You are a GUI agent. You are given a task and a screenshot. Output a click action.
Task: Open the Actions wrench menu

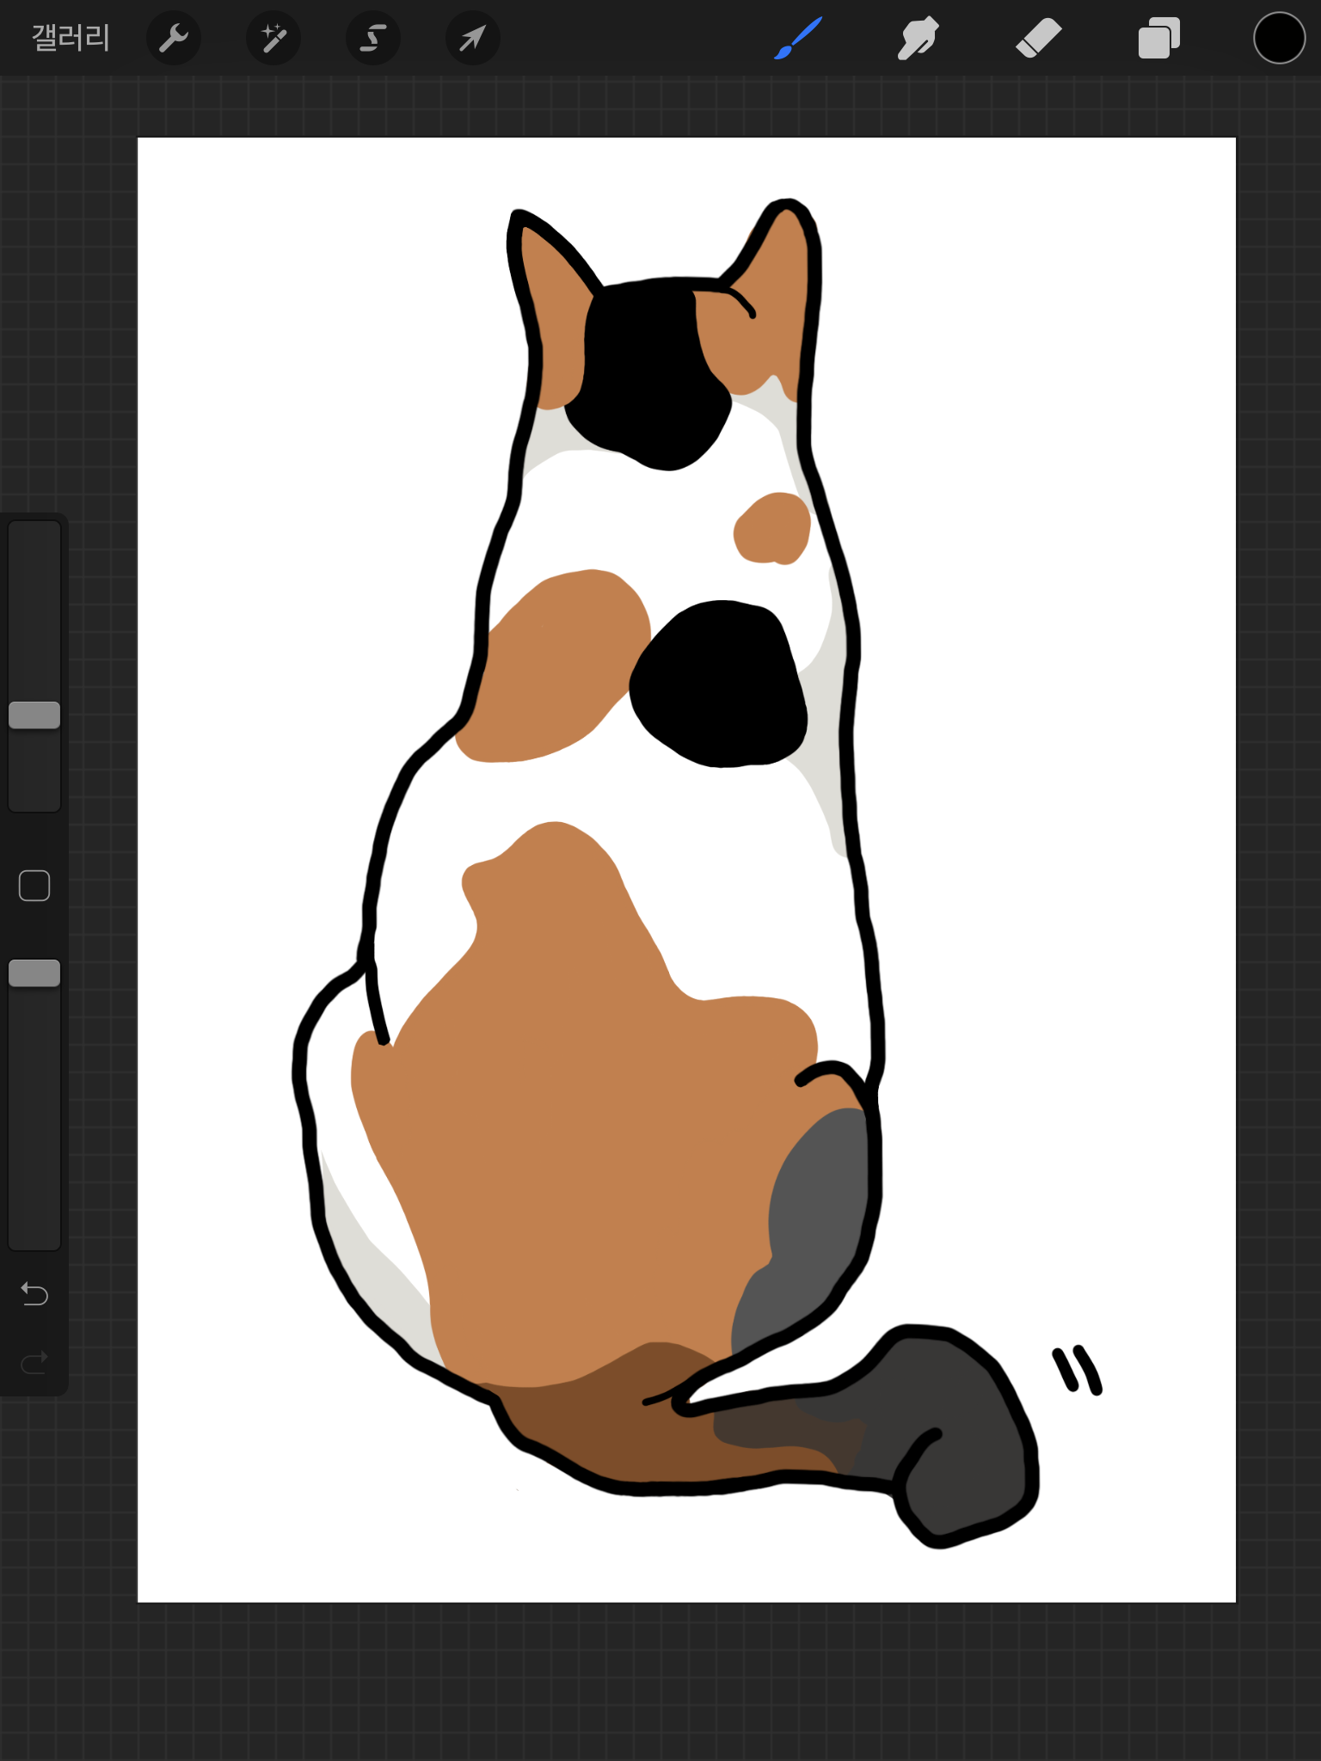point(174,39)
